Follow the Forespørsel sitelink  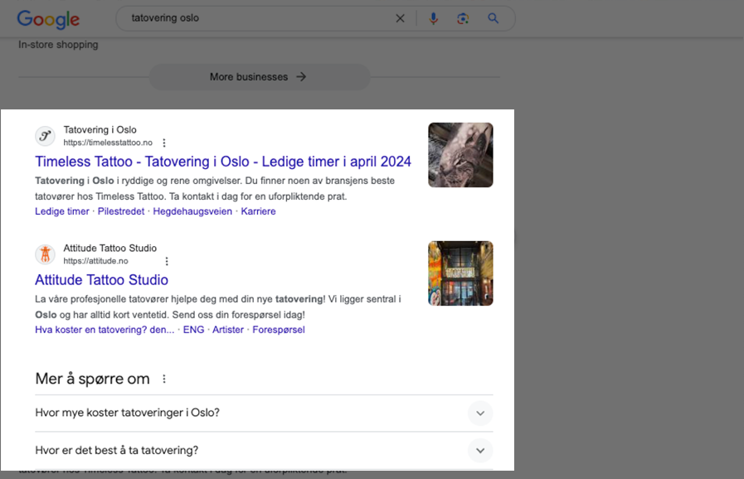click(279, 330)
